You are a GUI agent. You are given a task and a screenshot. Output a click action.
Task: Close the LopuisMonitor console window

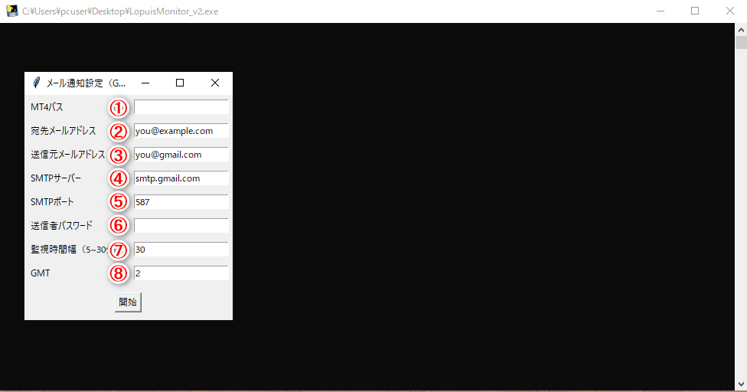pos(729,11)
